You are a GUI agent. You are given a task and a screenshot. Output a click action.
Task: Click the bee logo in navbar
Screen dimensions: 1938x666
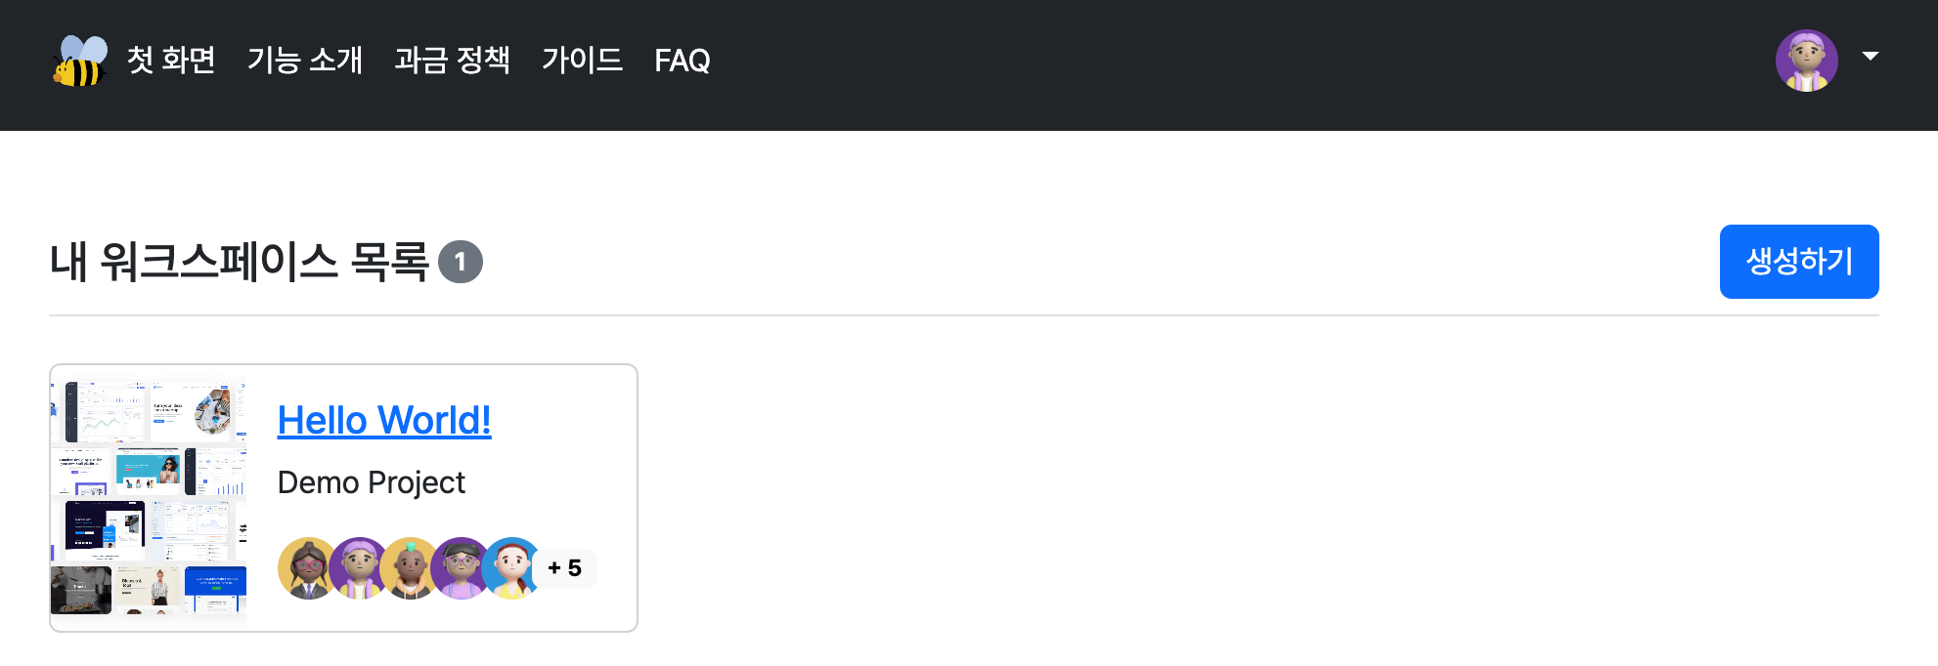click(x=80, y=61)
